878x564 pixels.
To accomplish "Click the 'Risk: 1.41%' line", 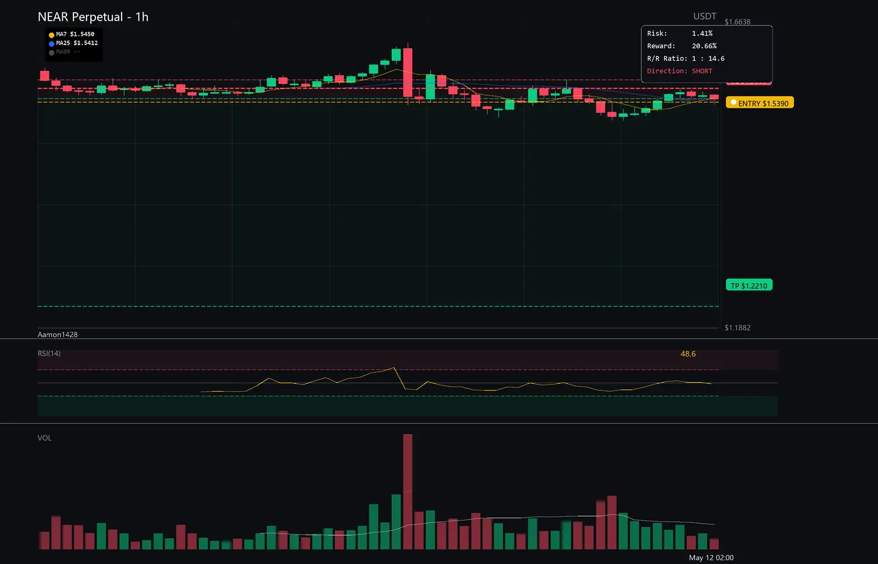I will (x=680, y=33).
